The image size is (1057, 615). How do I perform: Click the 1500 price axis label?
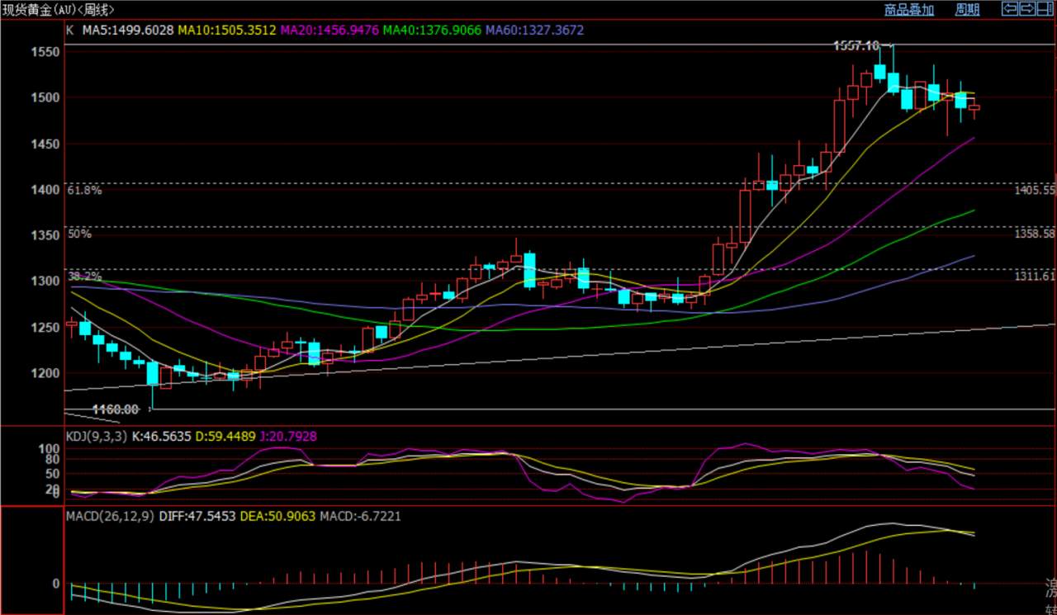click(x=45, y=97)
